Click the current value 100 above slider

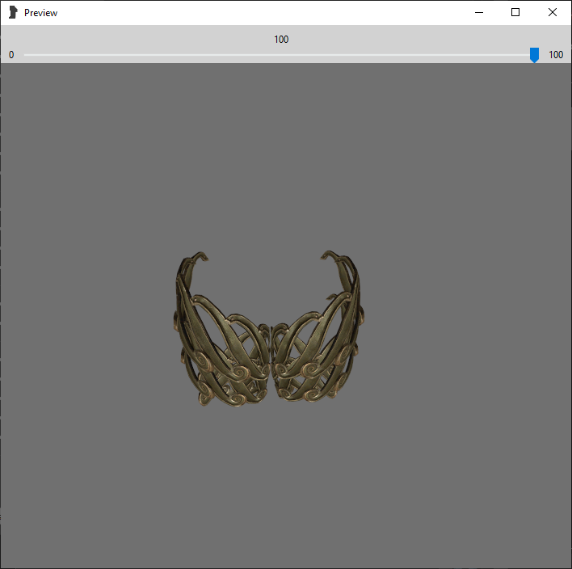tap(281, 40)
